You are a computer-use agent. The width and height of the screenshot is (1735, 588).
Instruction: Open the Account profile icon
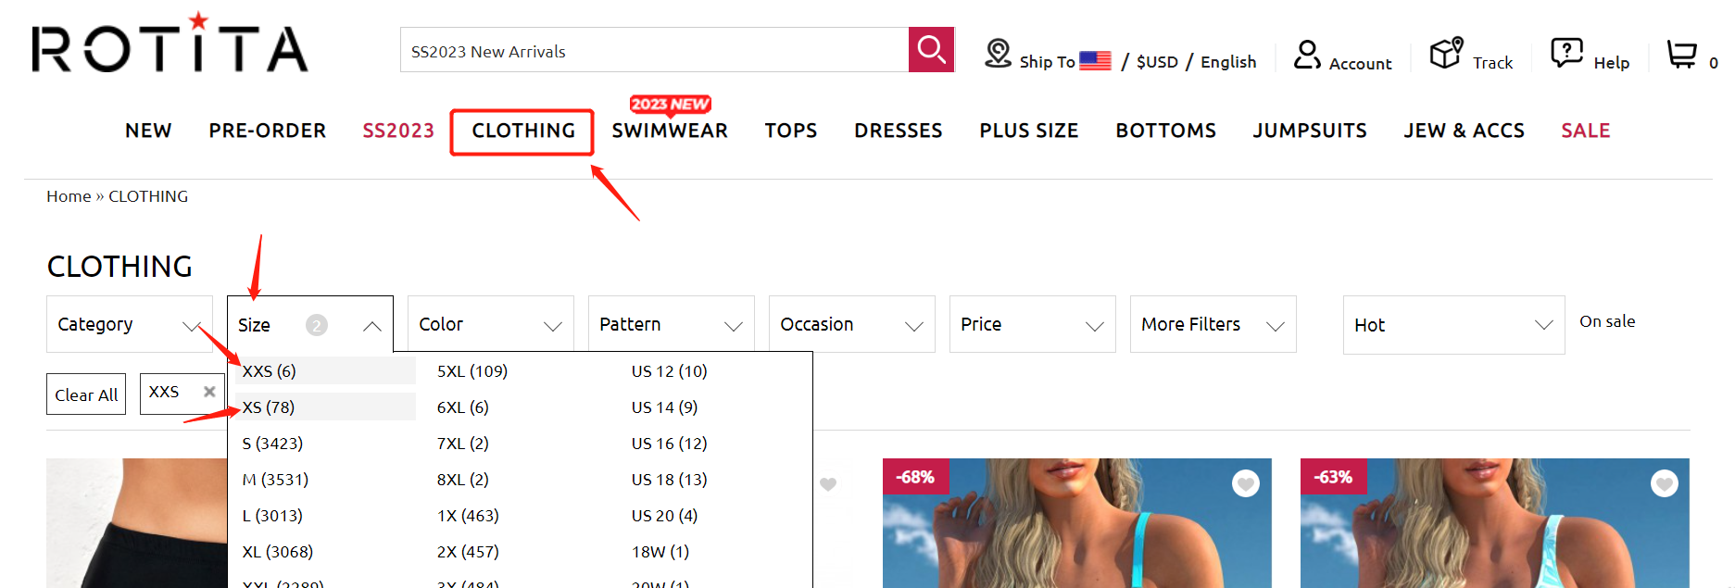1307,55
